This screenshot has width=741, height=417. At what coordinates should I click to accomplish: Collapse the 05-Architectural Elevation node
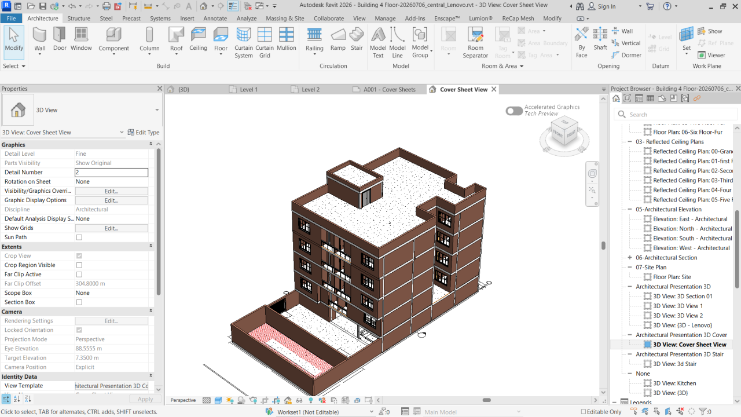click(x=630, y=210)
